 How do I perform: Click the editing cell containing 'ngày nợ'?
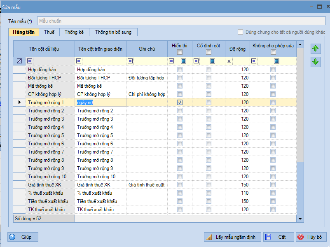101,103
